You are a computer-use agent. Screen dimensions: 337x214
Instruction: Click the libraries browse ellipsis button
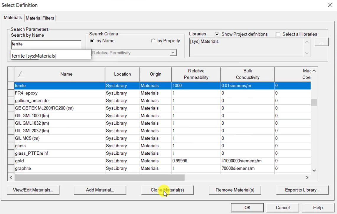pos(321,42)
